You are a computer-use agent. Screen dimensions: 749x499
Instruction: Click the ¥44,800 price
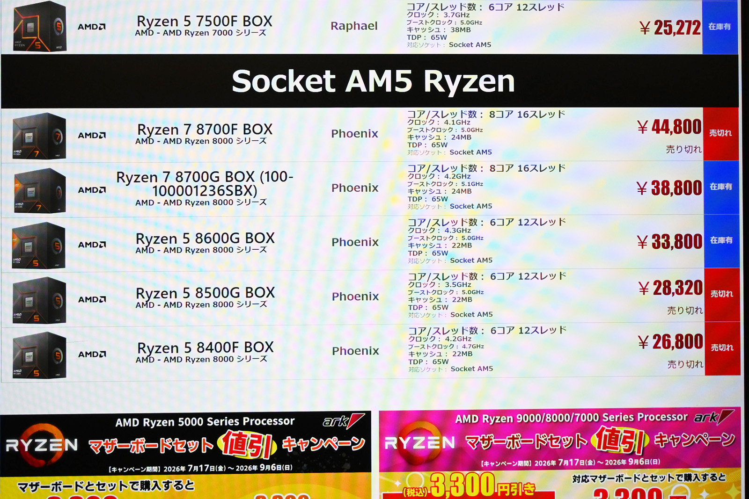tap(669, 127)
